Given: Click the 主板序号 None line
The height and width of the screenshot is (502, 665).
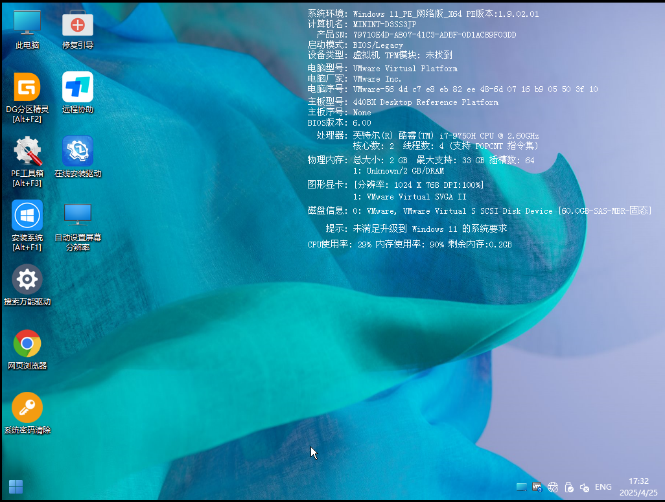Looking at the screenshot, I should pyautogui.click(x=339, y=112).
